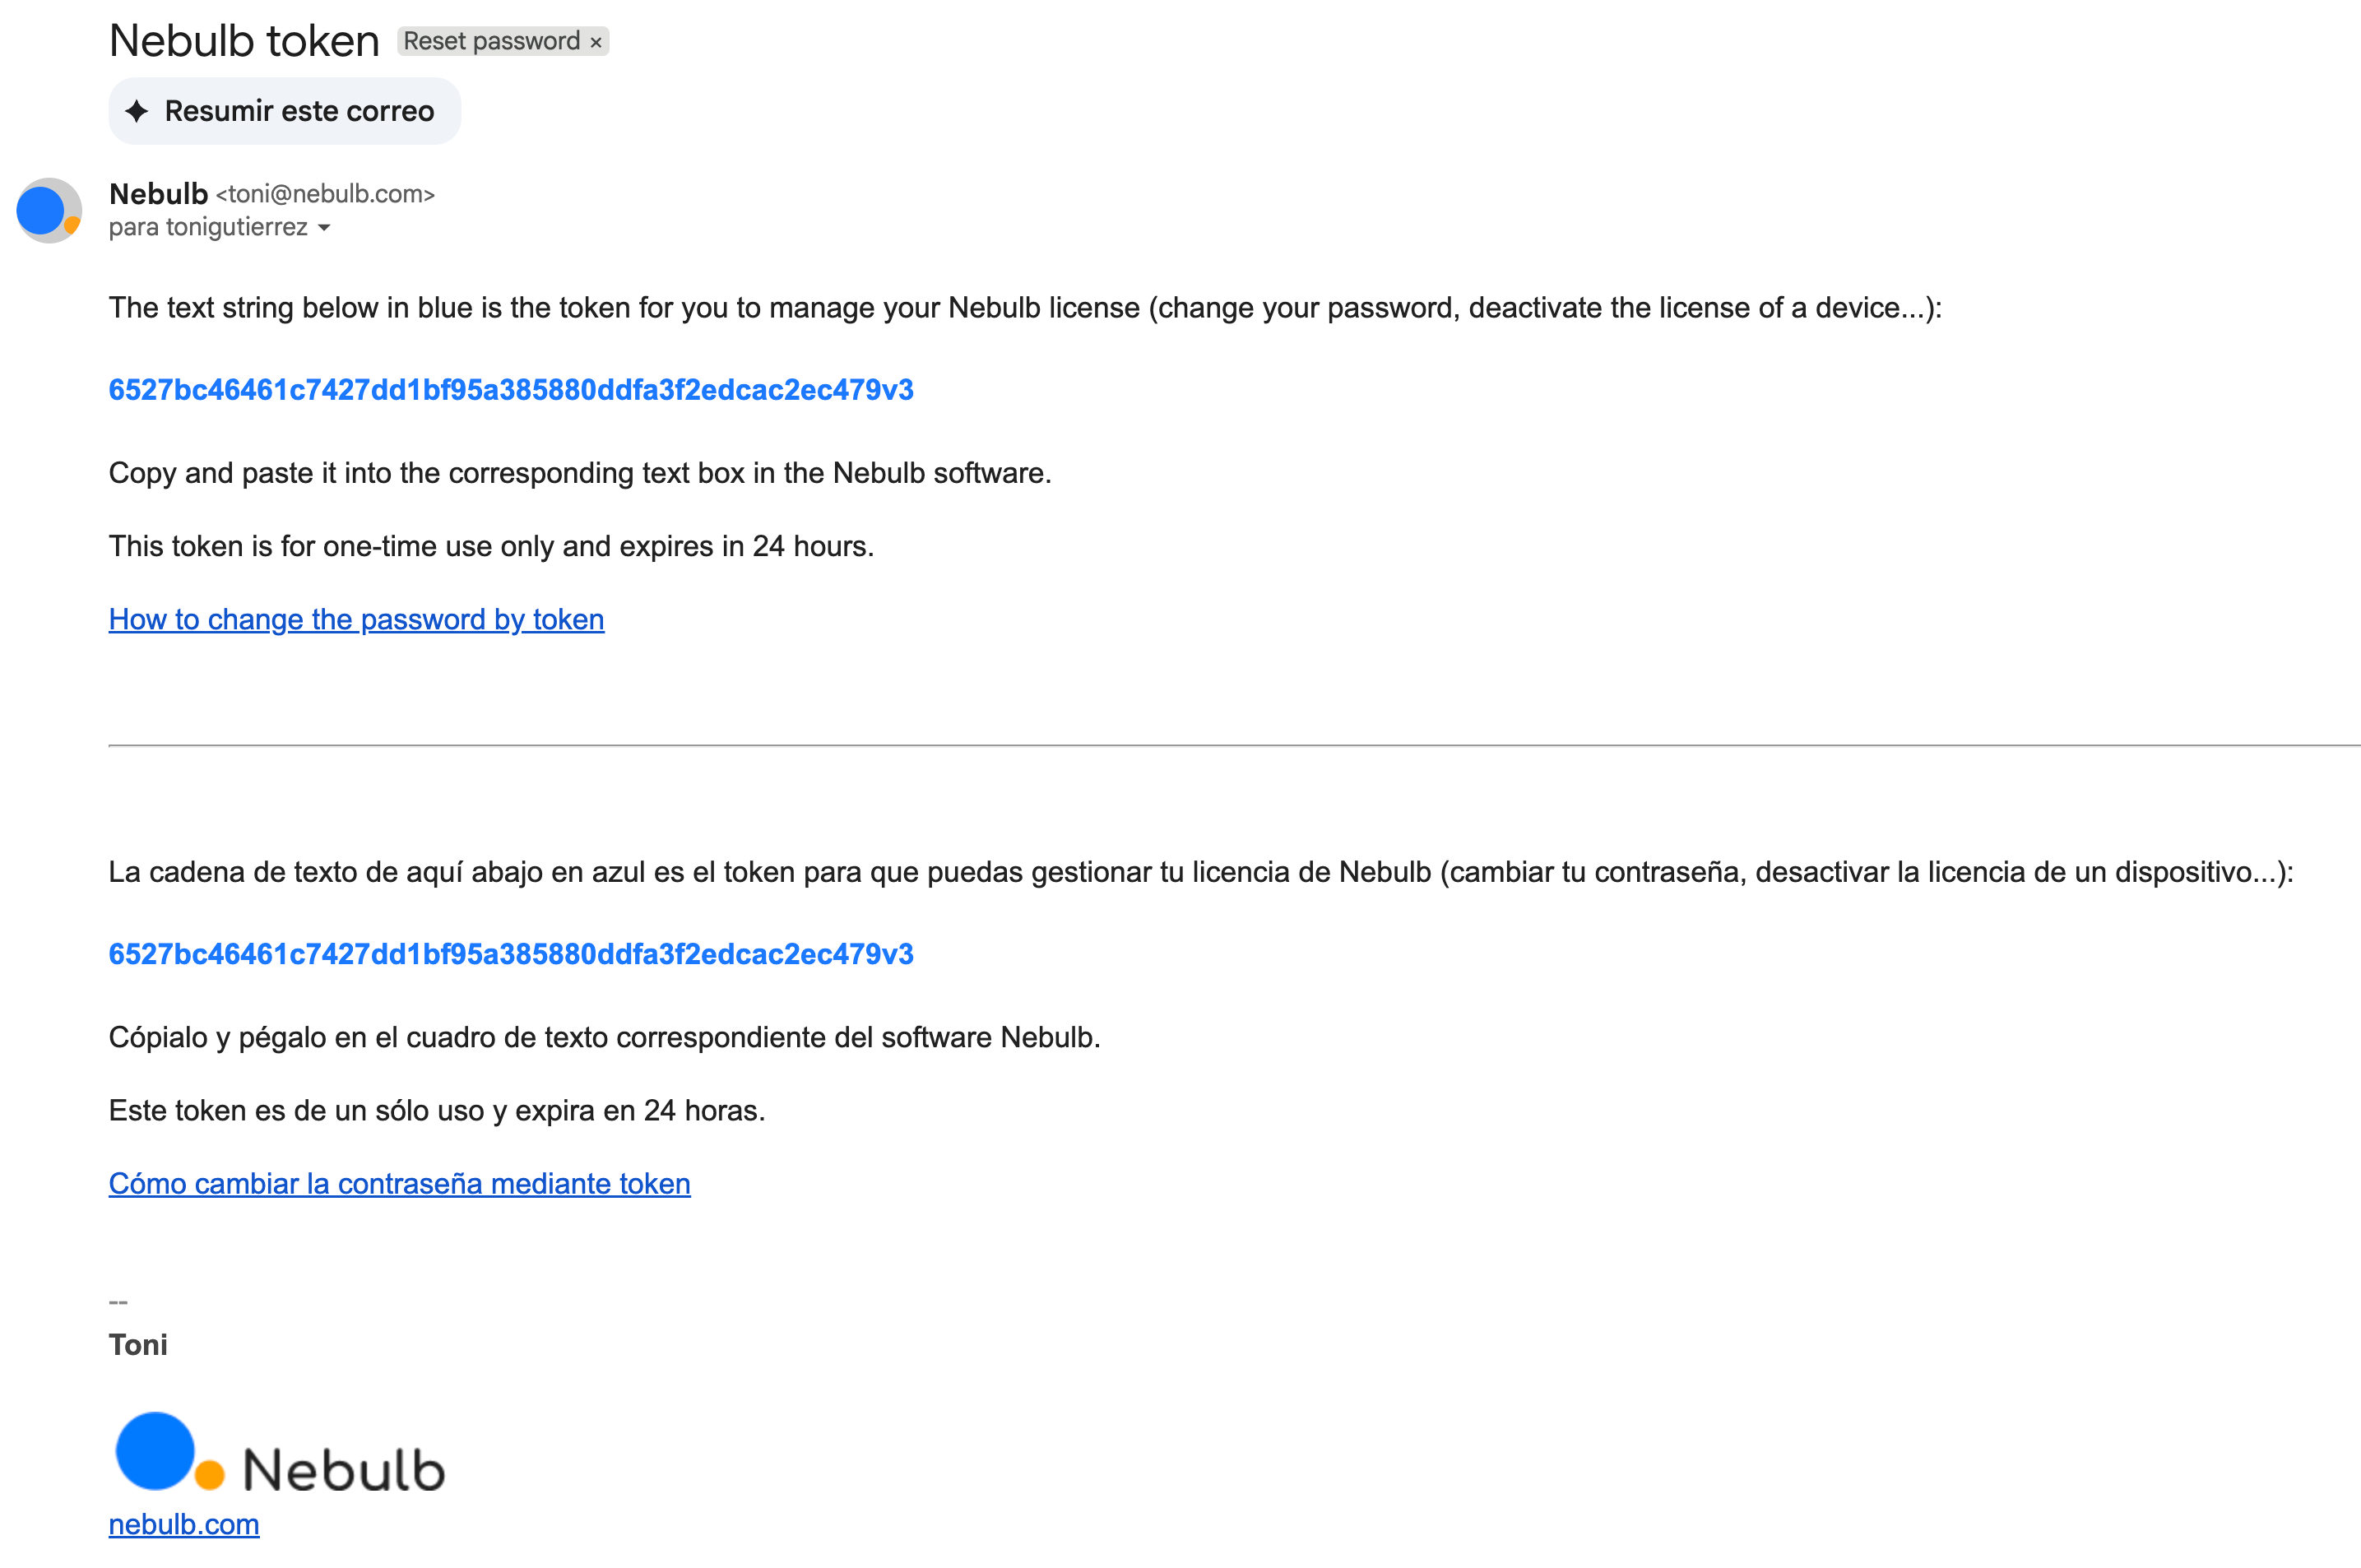The width and height of the screenshot is (2361, 1568).
Task: Click the bold "Toni" signature name
Action: [x=138, y=1345]
